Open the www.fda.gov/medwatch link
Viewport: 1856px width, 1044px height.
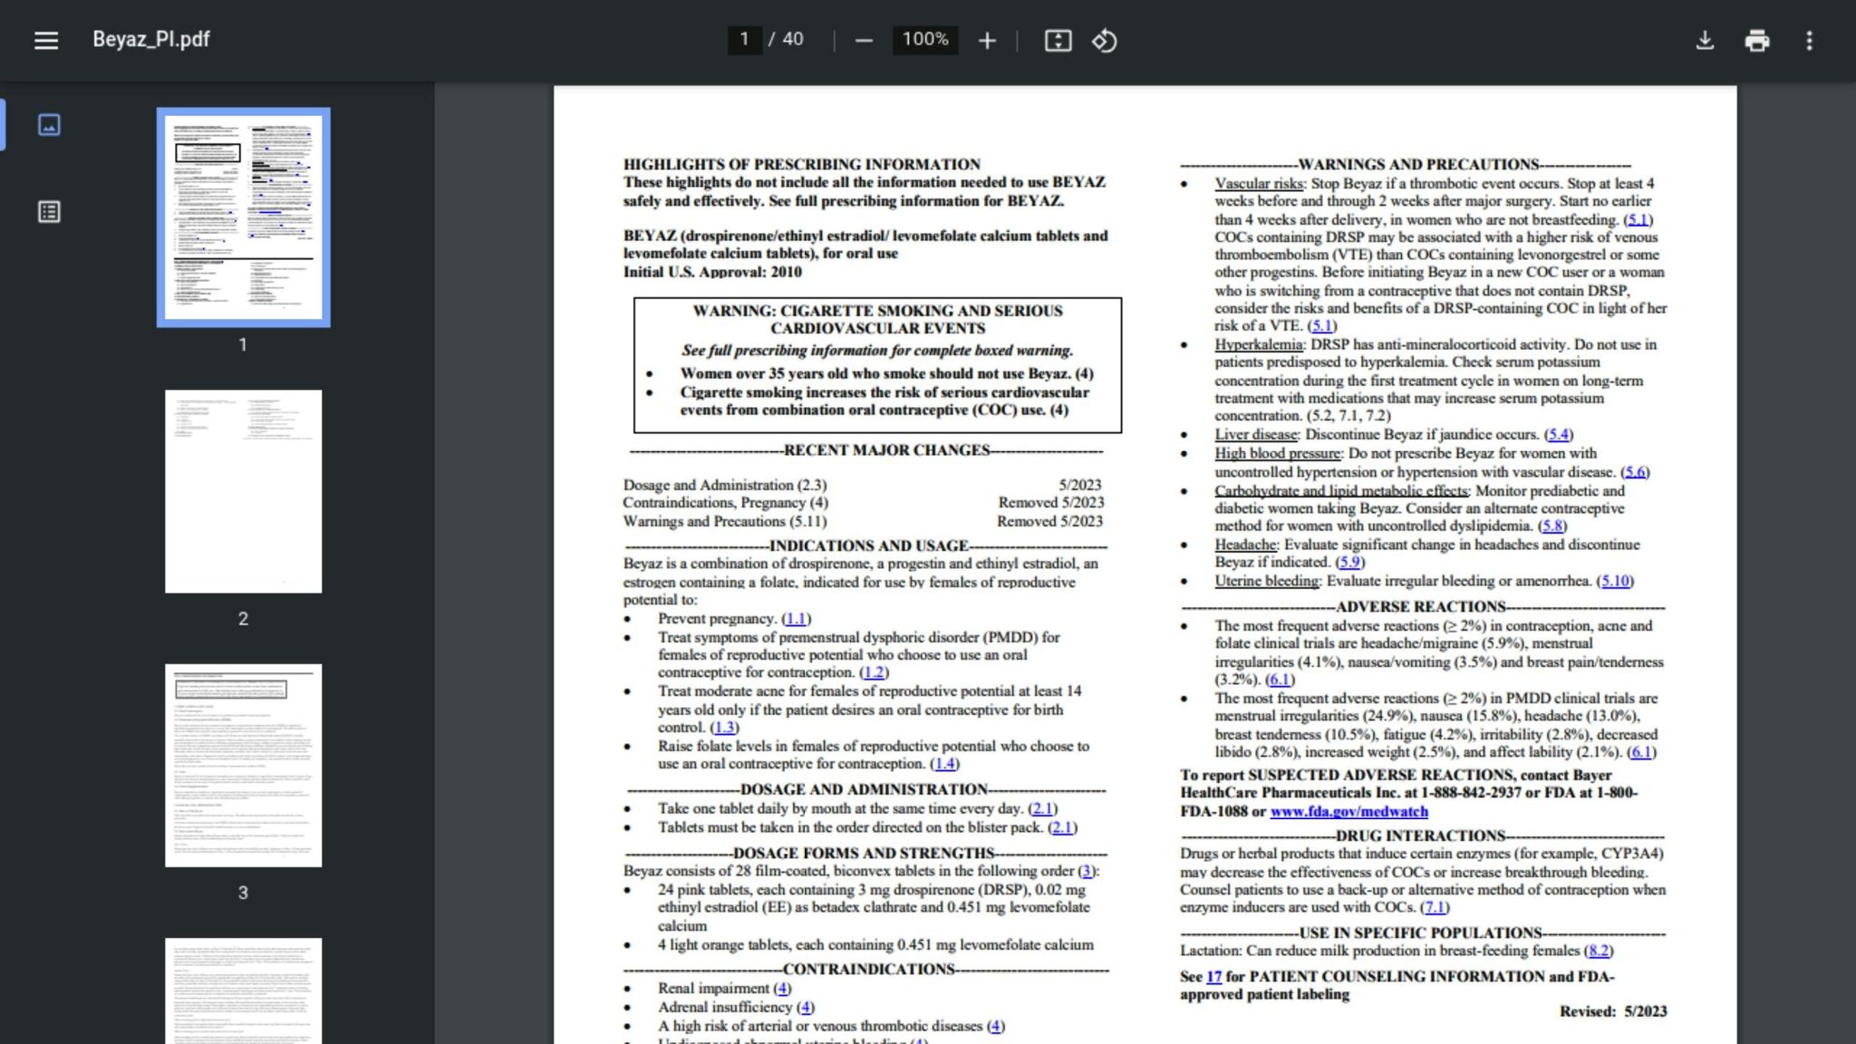click(1348, 812)
